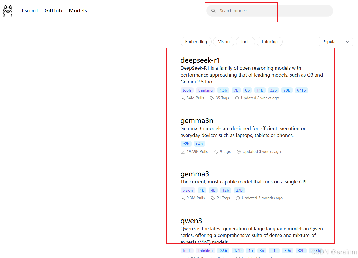The width and height of the screenshot is (358, 258).
Task: Filter models by Tools
Action: tap(245, 42)
